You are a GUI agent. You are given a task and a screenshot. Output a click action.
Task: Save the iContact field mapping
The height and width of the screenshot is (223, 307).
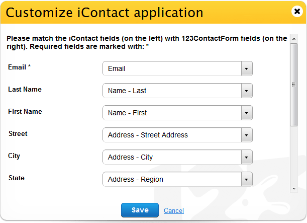tap(140, 210)
